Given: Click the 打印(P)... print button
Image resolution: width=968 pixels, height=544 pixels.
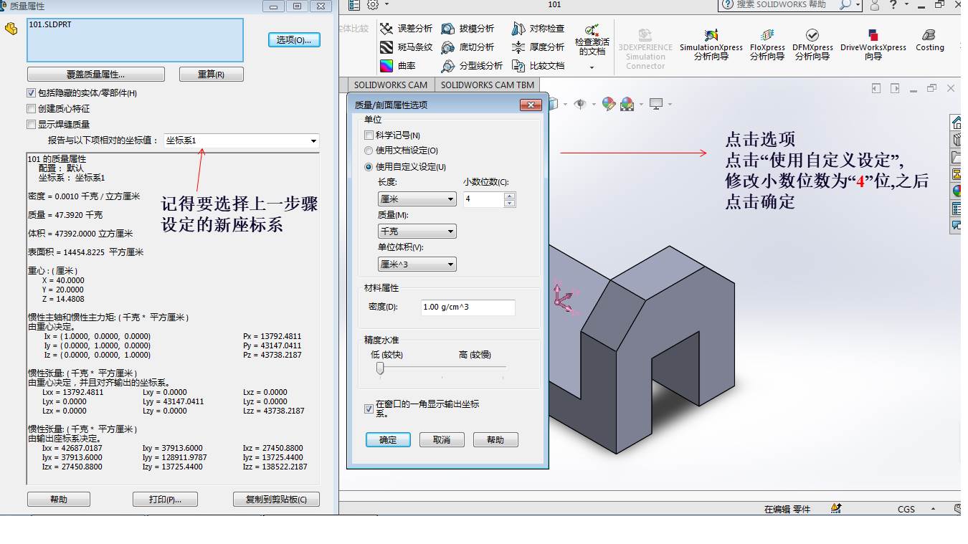Looking at the screenshot, I should [165, 500].
